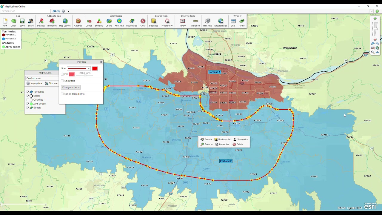382x215 pixels.
Task: Zoom out with the red minus
Action: pyautogui.click(x=375, y=39)
